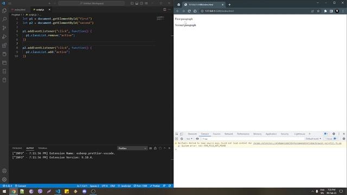Click the Second paragraph text in Chrome
Image resolution: width=347 pixels, height=195 pixels.
185,25
